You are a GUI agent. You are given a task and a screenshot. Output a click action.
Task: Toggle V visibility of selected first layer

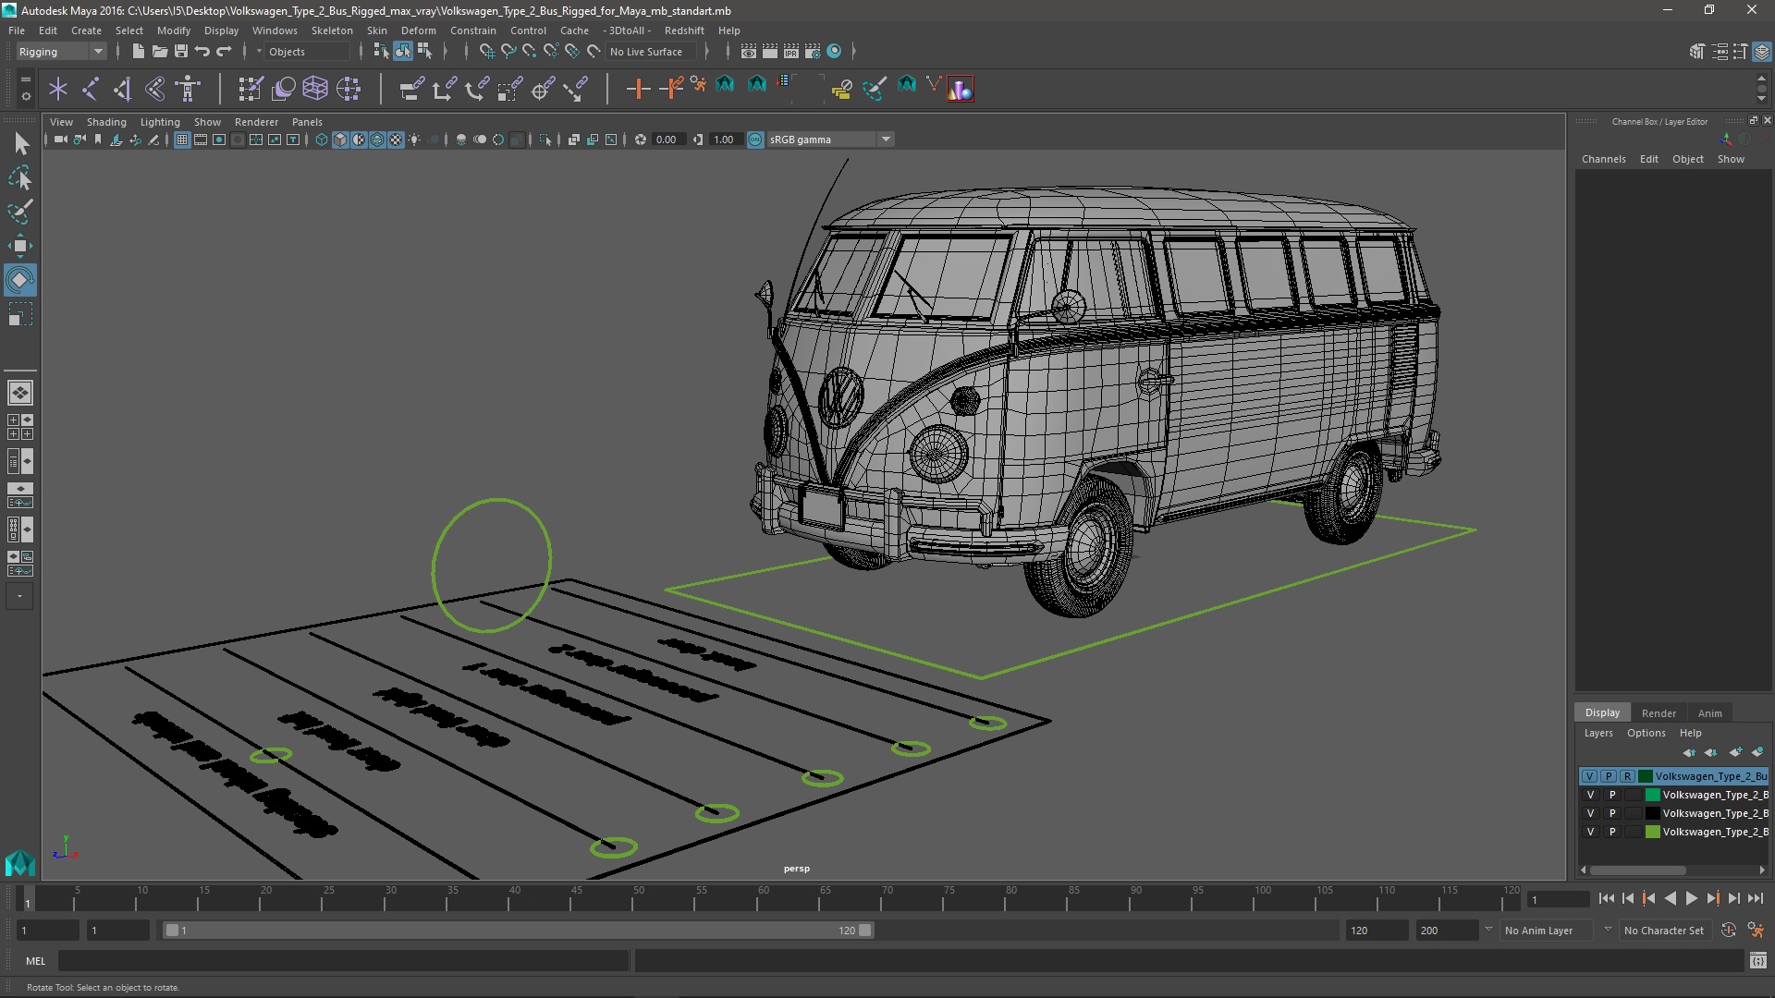pyautogui.click(x=1589, y=776)
